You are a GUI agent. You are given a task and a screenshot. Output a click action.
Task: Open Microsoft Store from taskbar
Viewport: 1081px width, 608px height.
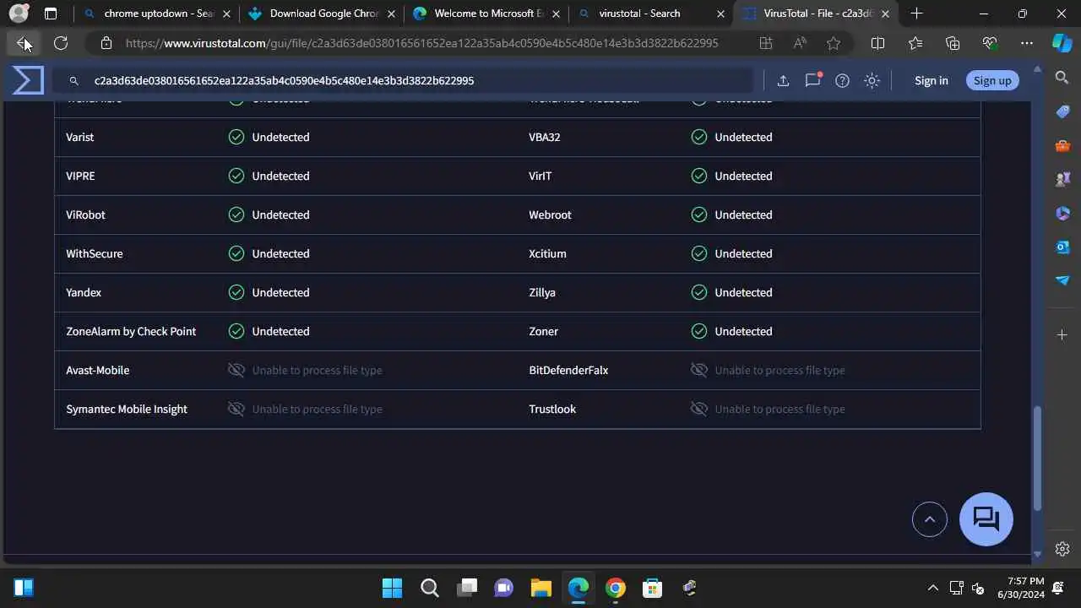[652, 588]
